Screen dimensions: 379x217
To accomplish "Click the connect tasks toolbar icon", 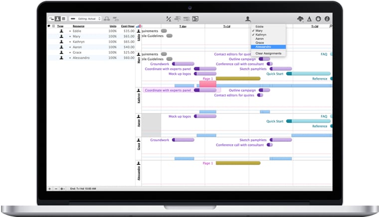I will click(x=107, y=18).
